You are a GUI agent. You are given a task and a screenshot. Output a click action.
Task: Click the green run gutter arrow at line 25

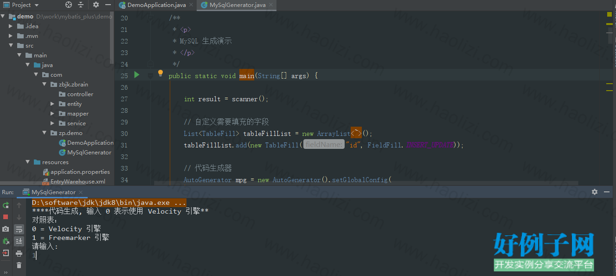[137, 74]
